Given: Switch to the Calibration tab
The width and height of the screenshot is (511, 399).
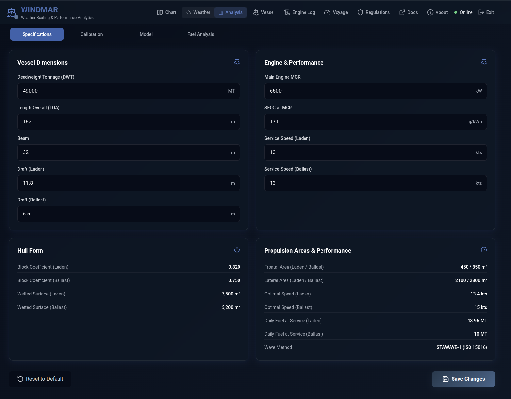Looking at the screenshot, I should click(x=91, y=34).
